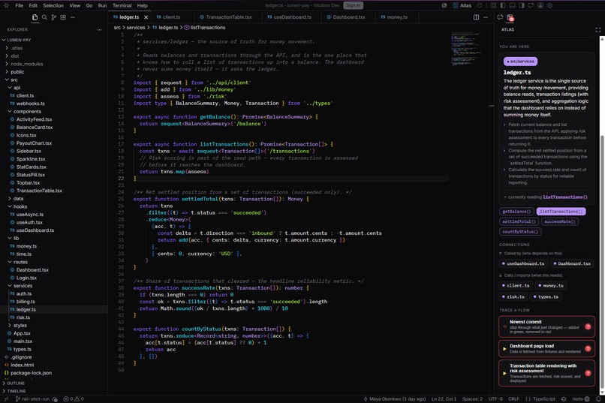Open useDashboard.ts connection chip
The height and width of the screenshot is (403, 605).
pyautogui.click(x=523, y=263)
